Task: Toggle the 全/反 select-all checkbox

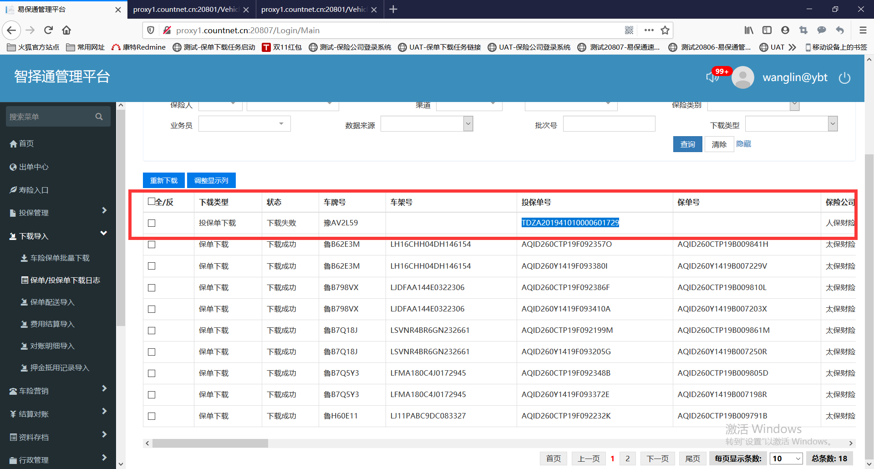Action: click(152, 201)
